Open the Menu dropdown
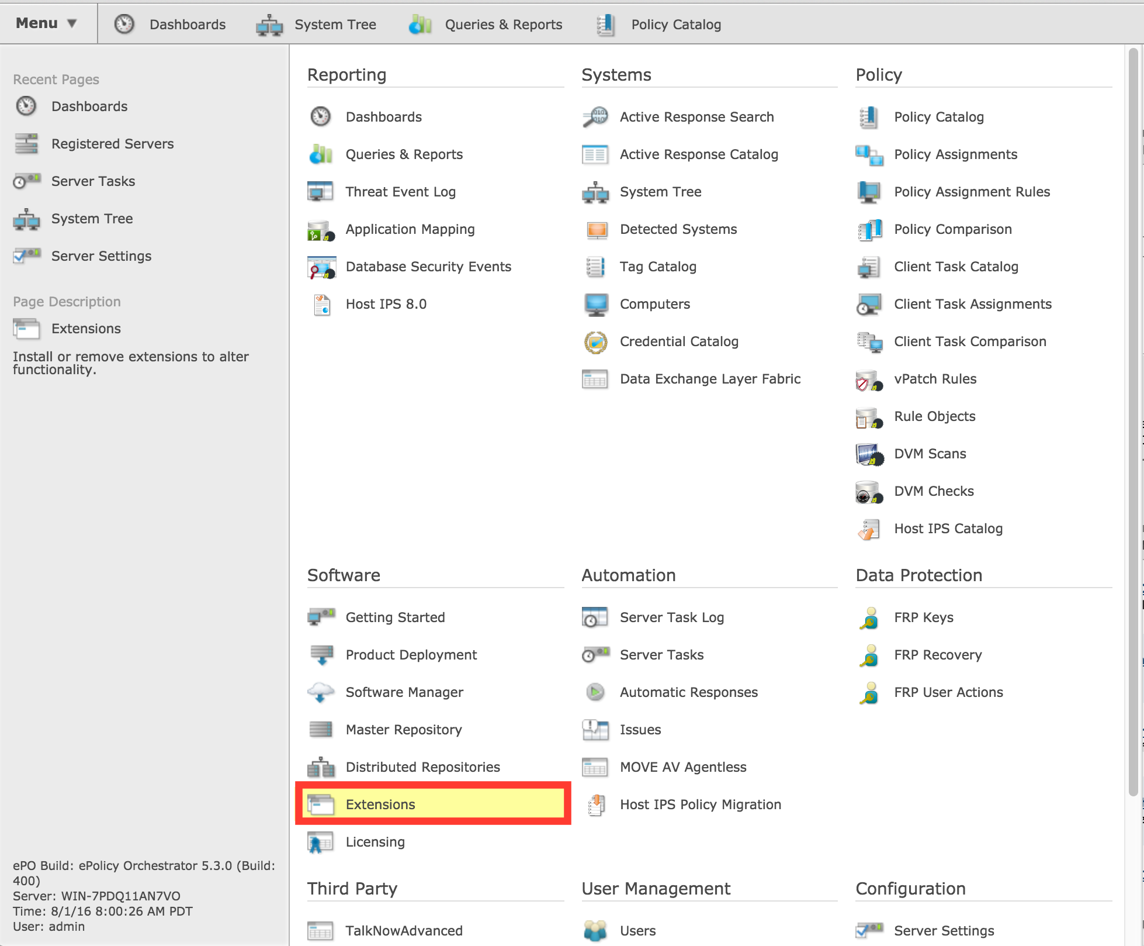This screenshot has width=1144, height=946. point(47,23)
